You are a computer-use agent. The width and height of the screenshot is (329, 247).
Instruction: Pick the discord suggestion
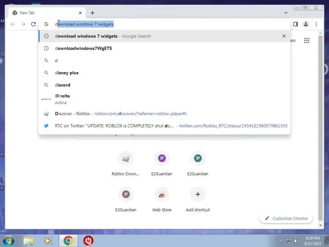pyautogui.click(x=164, y=85)
